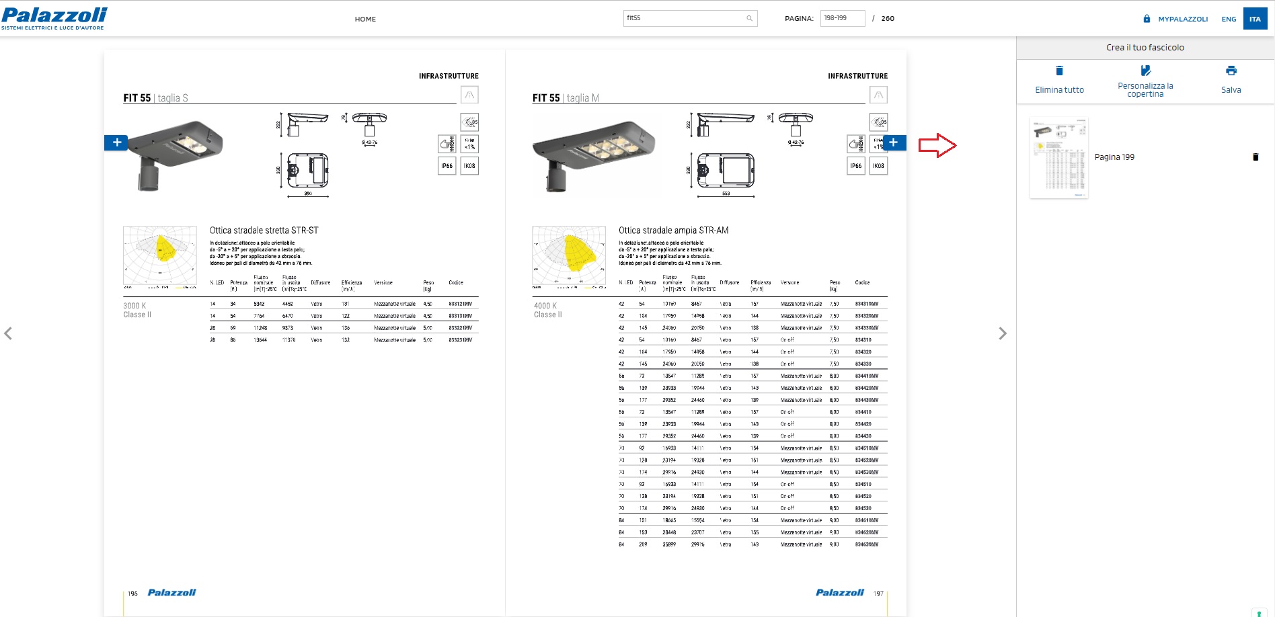
Task: Click the road icon beside the FIT 55 taglia M title
Action: pyautogui.click(x=878, y=95)
